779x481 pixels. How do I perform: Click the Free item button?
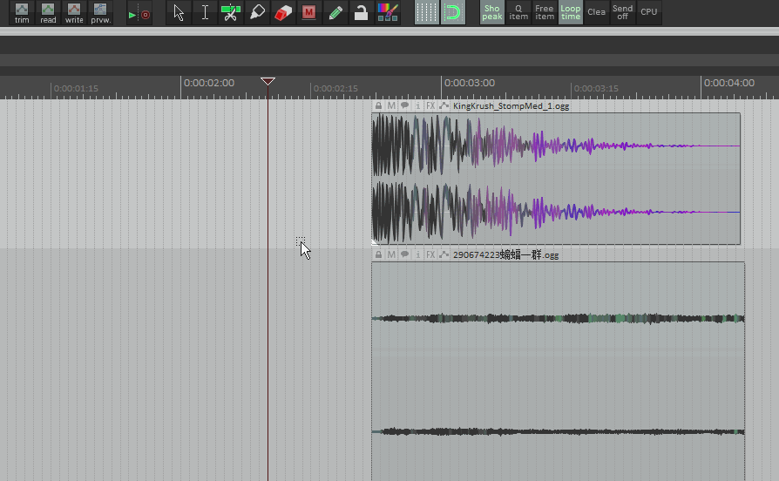[x=545, y=12]
